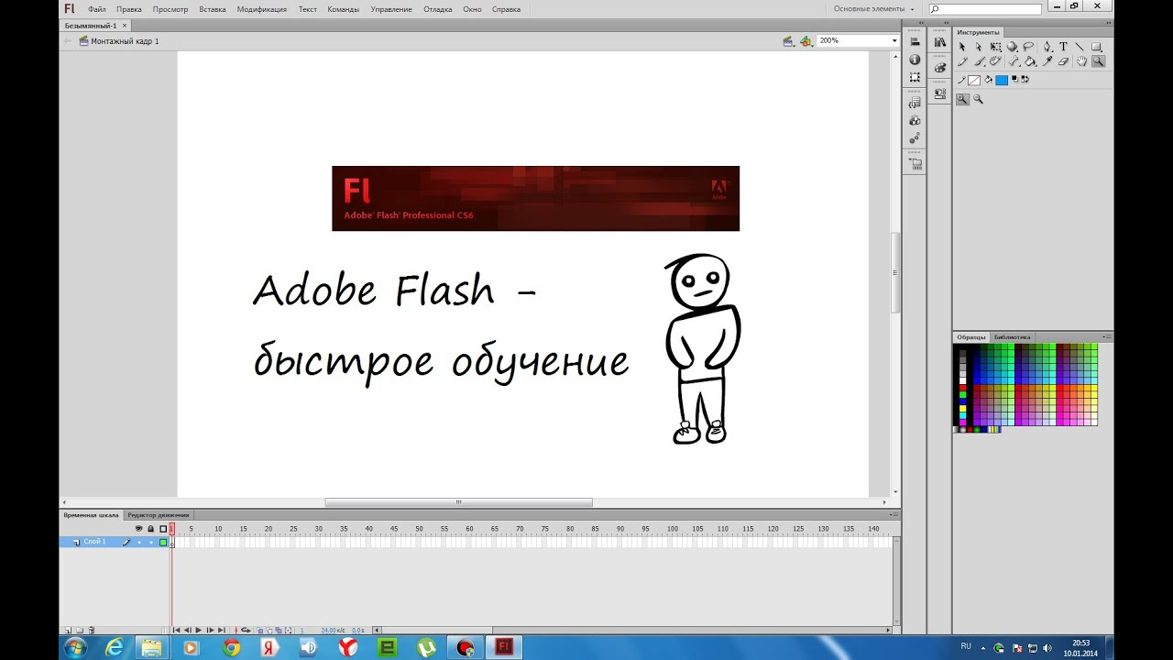Create a new layer folder
Image resolution: width=1173 pixels, height=660 pixels.
80,630
